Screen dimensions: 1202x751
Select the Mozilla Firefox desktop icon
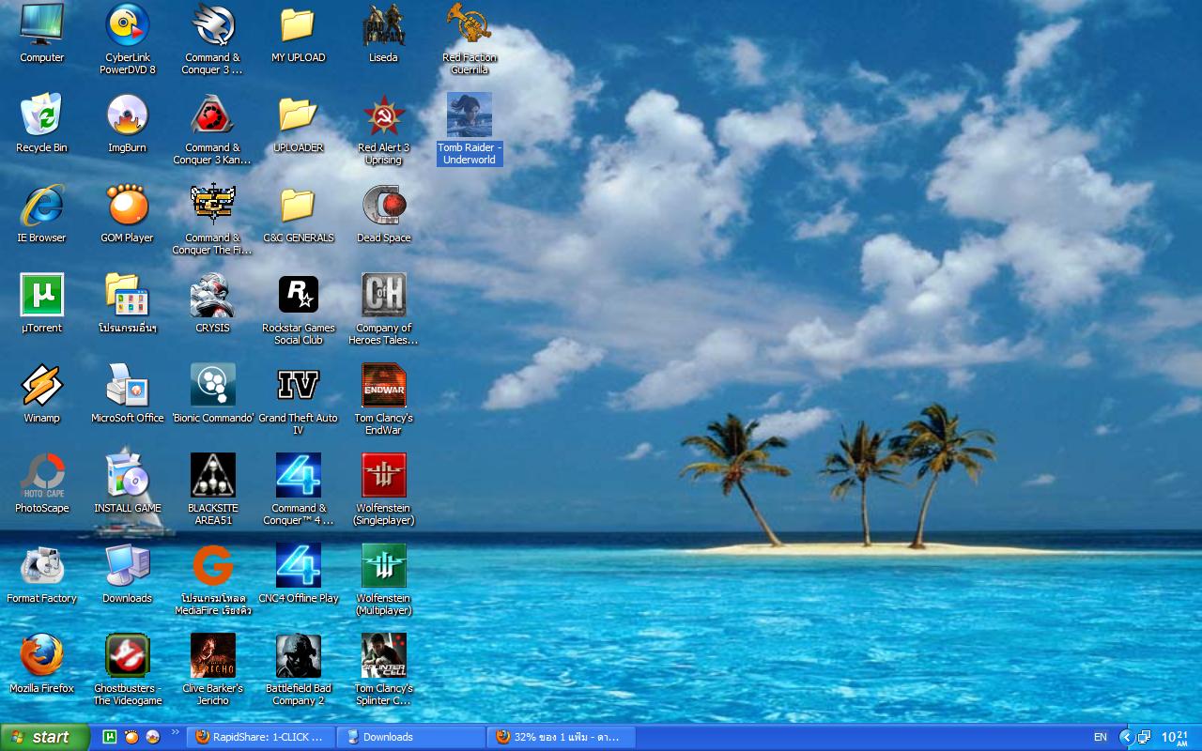pos(42,656)
